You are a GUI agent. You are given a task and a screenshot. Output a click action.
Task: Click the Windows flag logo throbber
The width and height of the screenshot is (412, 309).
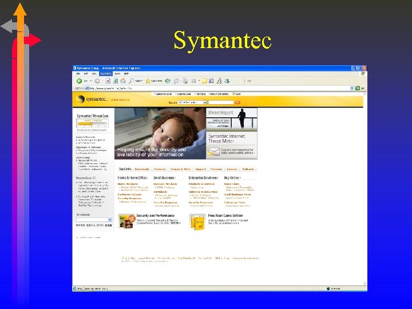tap(363, 74)
